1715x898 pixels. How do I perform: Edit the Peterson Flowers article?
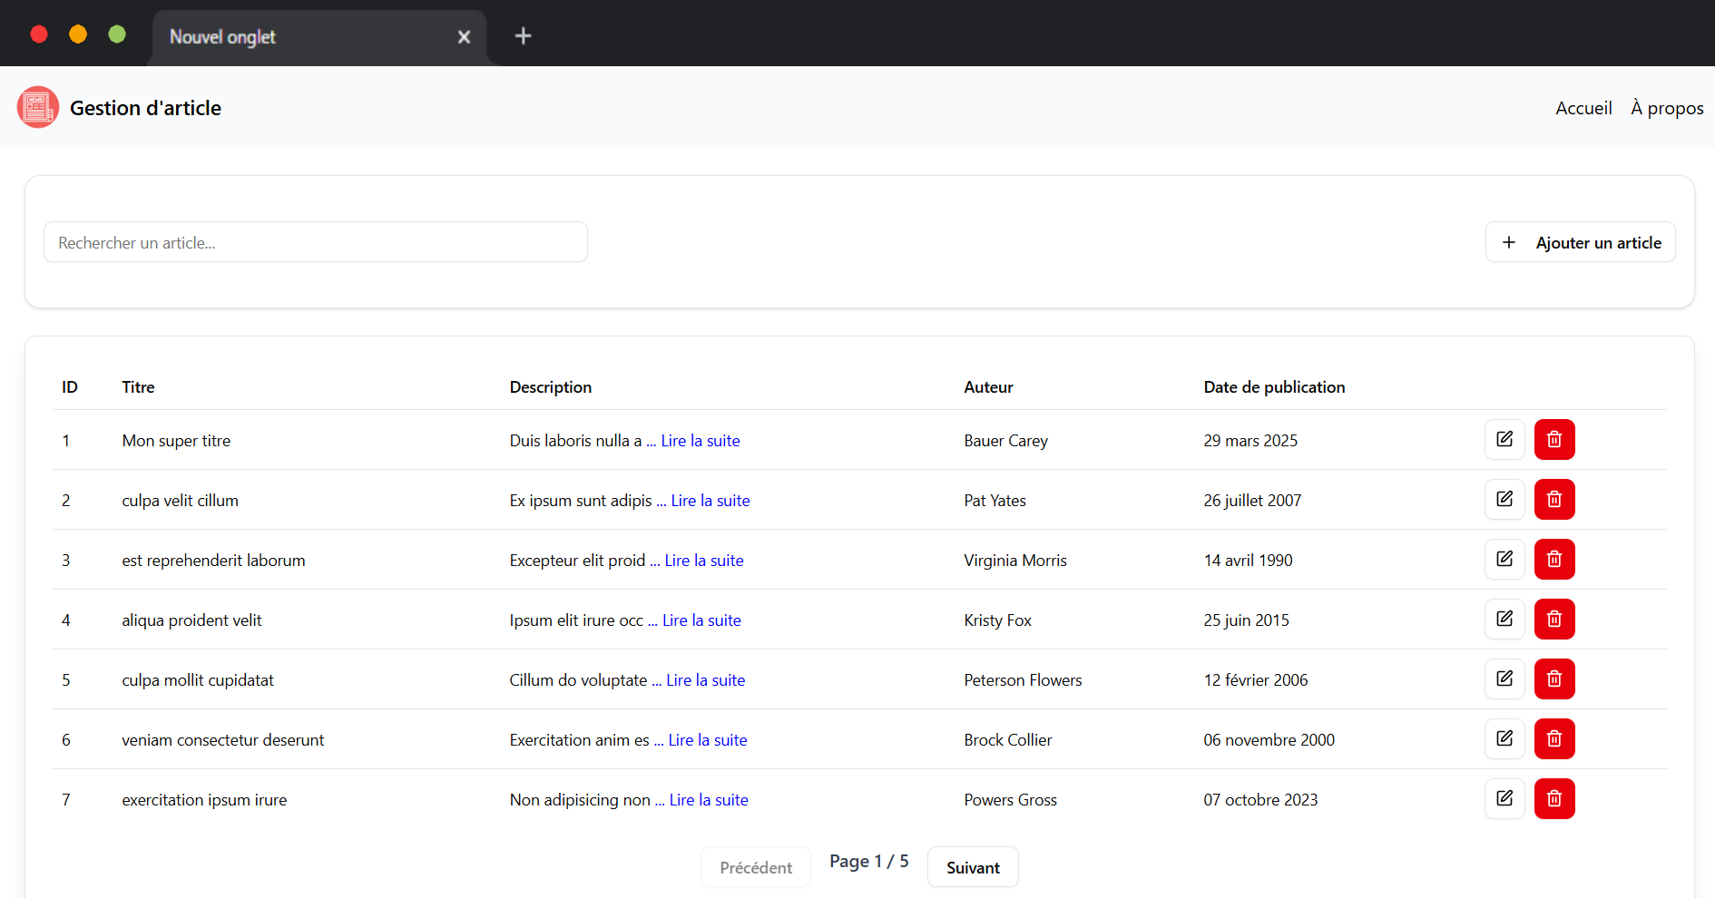coord(1504,679)
